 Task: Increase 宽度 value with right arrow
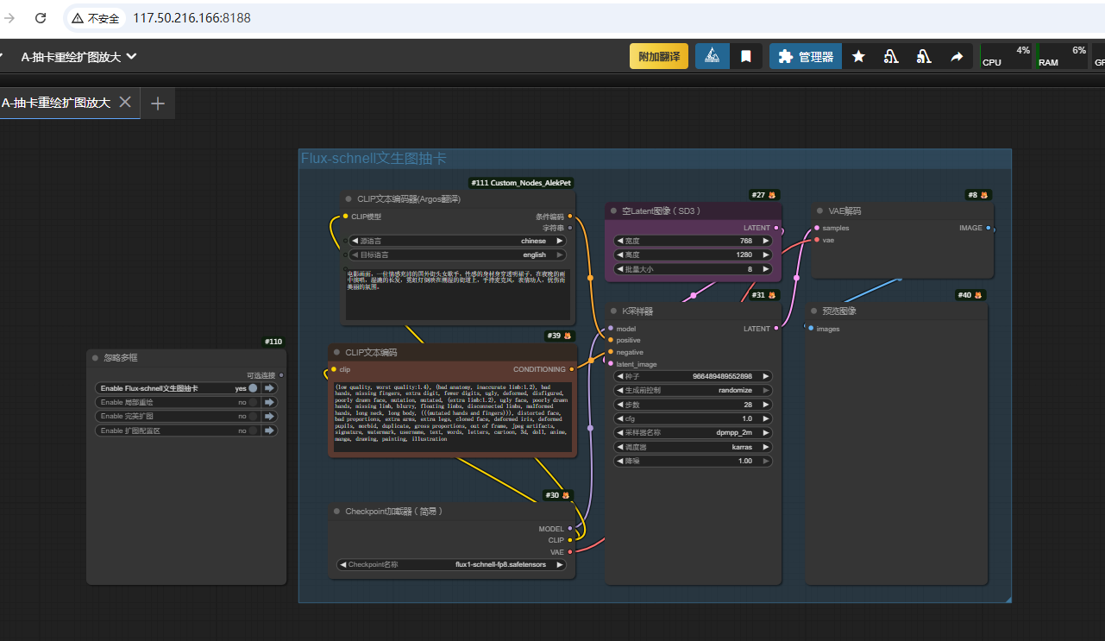coord(767,241)
